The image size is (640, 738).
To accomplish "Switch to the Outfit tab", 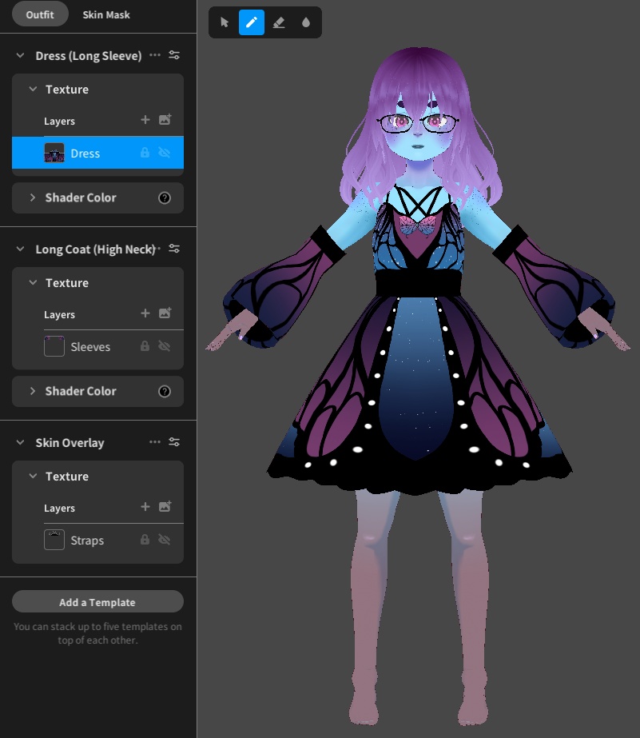I will pos(39,14).
